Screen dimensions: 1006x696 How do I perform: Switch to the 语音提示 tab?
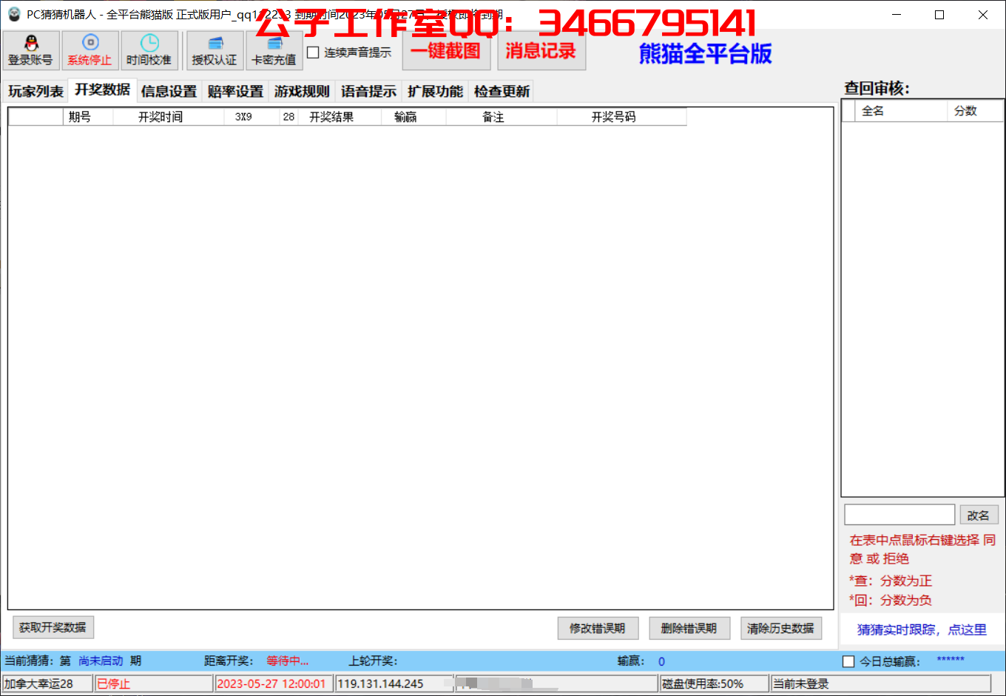tap(368, 92)
